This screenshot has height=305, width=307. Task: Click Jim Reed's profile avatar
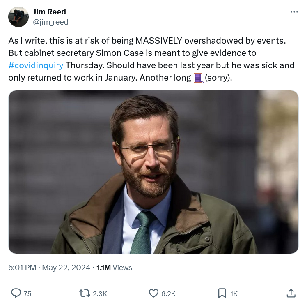click(x=18, y=17)
